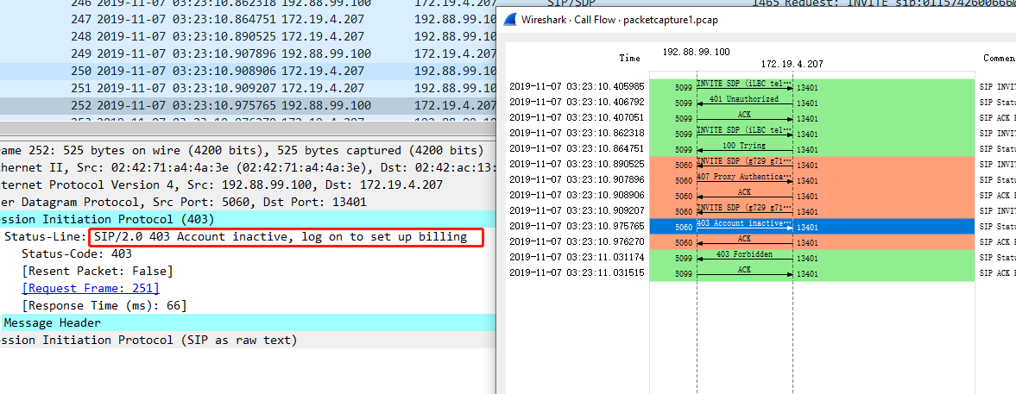Viewport: 1016px width, 394px height.
Task: Select the Ethernet II detail line
Action: coord(248,167)
